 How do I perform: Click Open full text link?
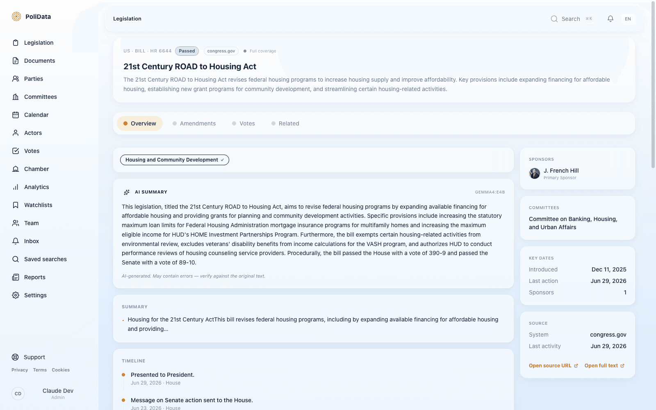605,366
